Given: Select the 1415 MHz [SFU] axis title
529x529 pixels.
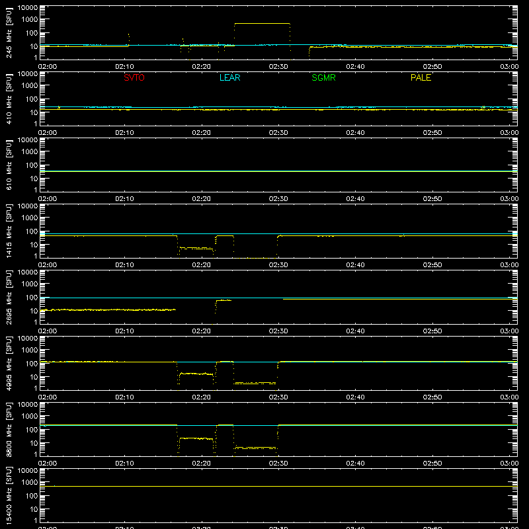Looking at the screenshot, I should click(x=9, y=231).
